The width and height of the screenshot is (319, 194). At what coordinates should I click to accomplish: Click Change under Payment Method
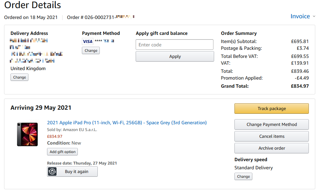pos(91,50)
